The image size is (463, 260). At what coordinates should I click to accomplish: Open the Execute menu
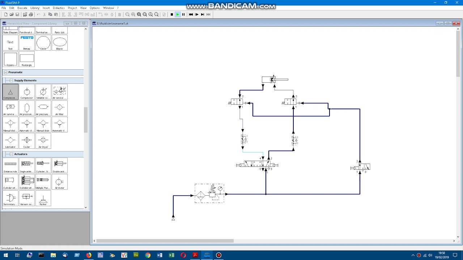[x=22, y=8]
